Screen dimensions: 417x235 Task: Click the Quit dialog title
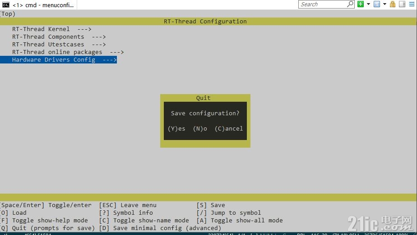203,98
